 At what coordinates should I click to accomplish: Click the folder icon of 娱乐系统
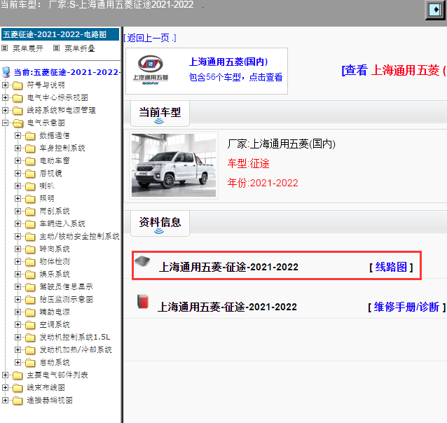coord(30,275)
